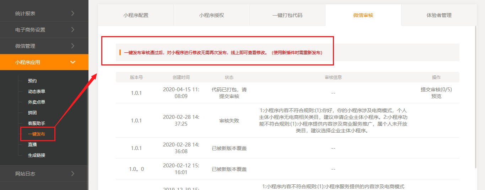Click the page's vertical scrollbar

pyautogui.click(x=476, y=96)
